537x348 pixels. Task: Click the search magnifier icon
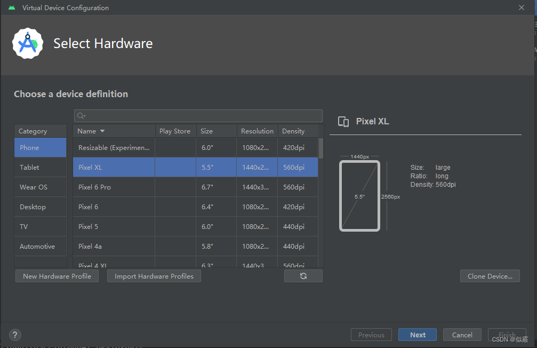click(x=81, y=116)
